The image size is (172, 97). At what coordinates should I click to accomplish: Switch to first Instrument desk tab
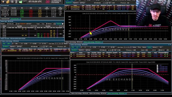[x=5, y=19]
